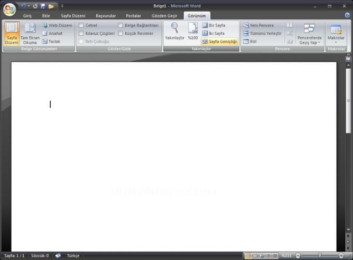
Task: Select Sayfa Düzeni view in Belge Görünümleri
Action: coord(12,33)
